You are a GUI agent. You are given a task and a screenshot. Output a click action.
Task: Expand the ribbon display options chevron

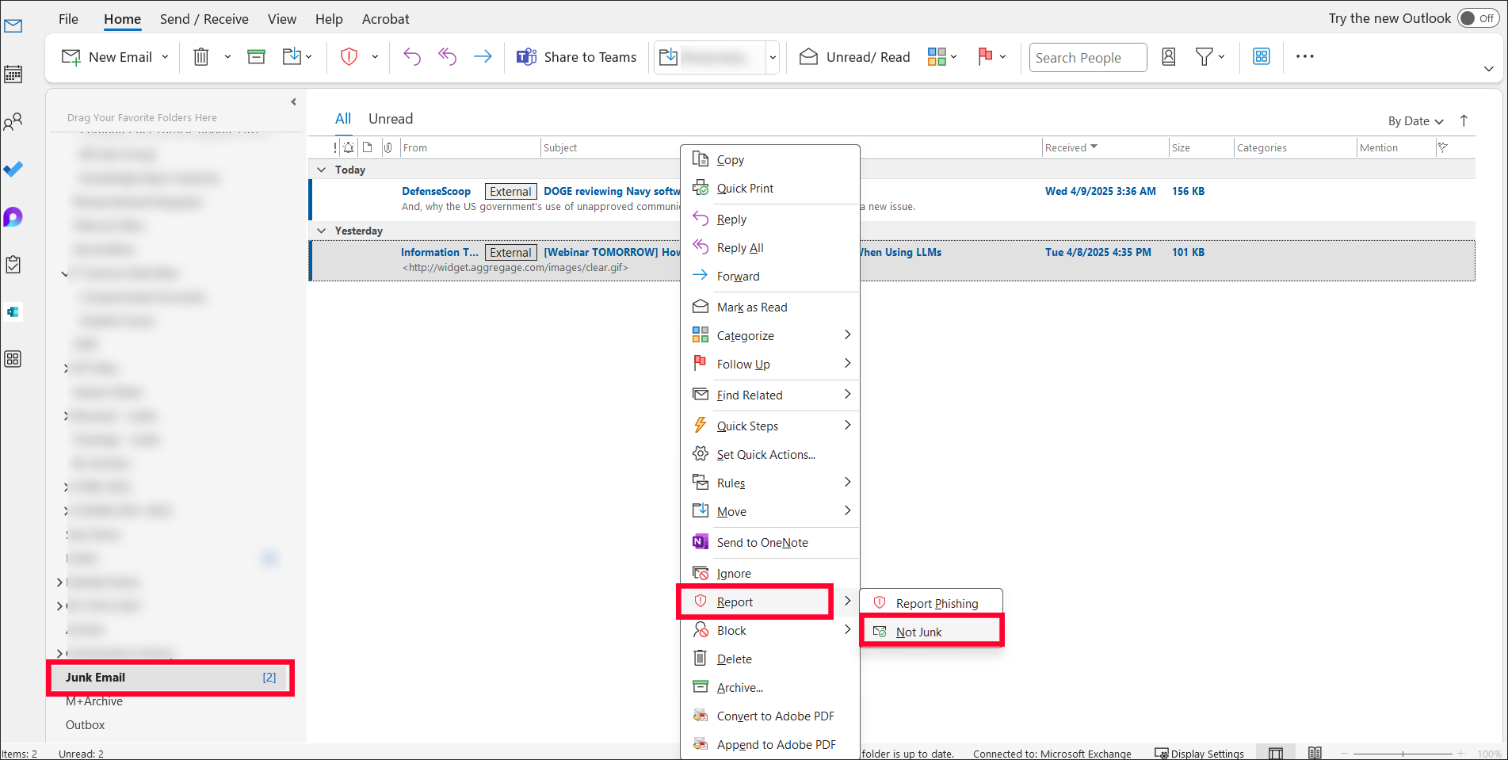(x=1488, y=69)
